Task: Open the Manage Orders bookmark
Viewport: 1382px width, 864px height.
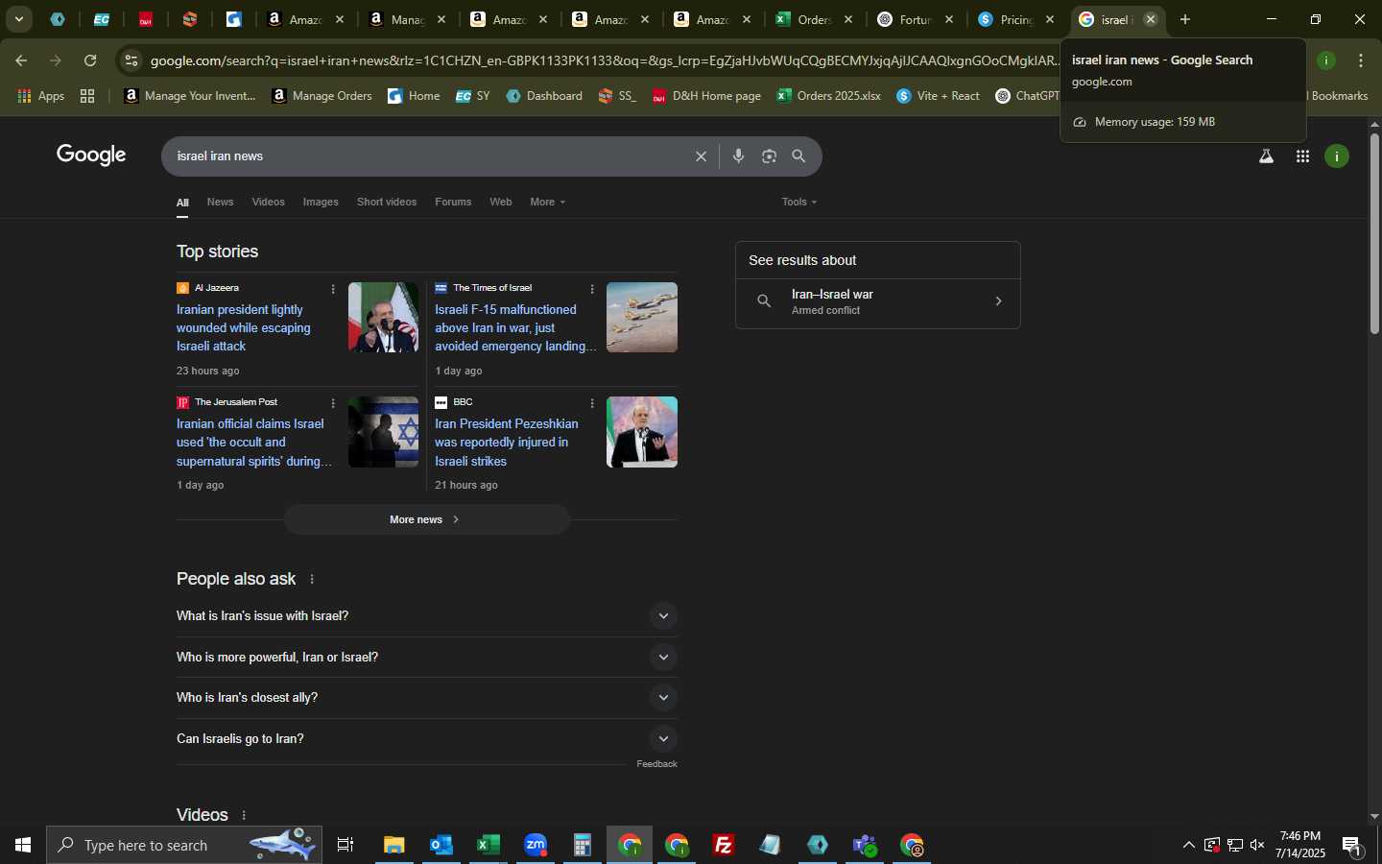Action: tap(322, 96)
